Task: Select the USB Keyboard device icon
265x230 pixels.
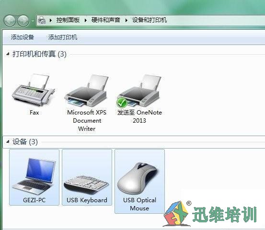Action: pos(86,185)
